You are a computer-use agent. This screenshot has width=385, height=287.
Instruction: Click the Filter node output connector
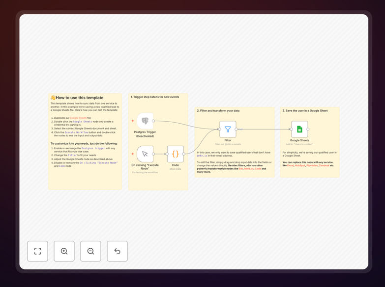pos(236,129)
